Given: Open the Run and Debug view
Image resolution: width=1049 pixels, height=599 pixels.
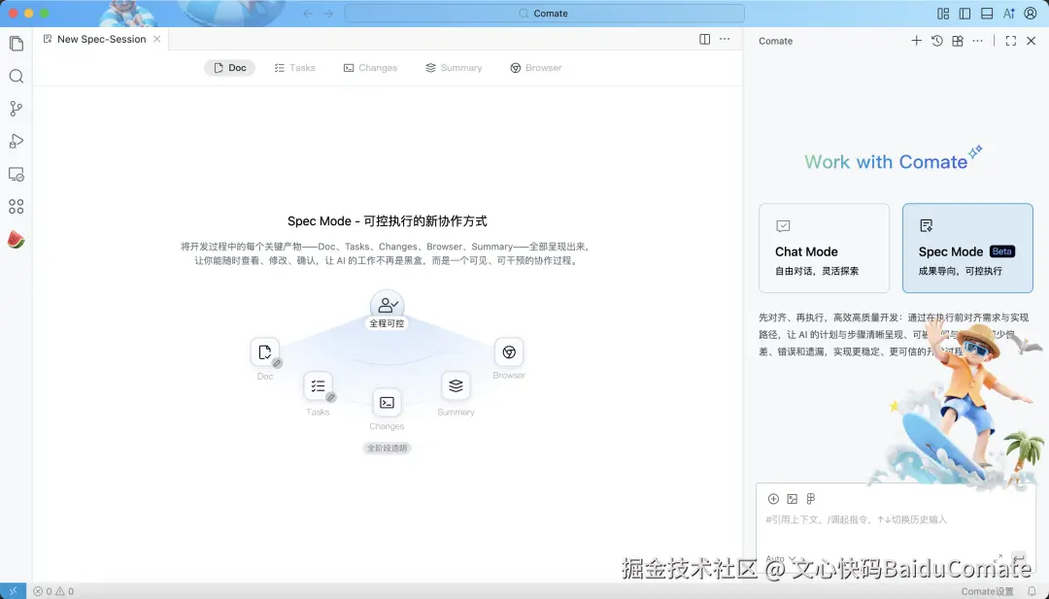Looking at the screenshot, I should pyautogui.click(x=17, y=141).
